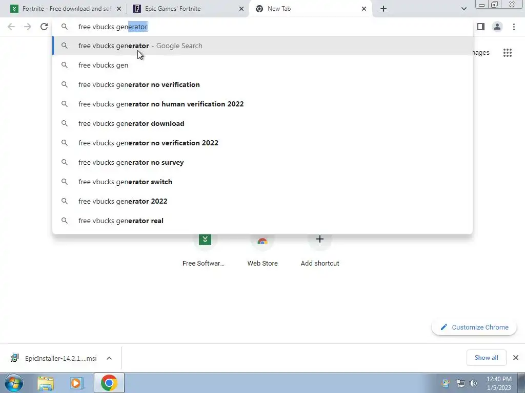Click the magnifier icon in the address bar
The width and height of the screenshot is (525, 393).
coord(64,27)
